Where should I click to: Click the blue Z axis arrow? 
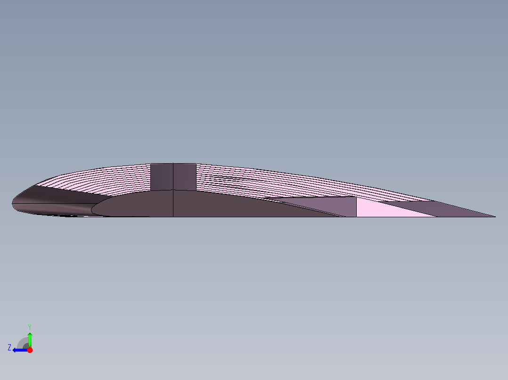18,350
